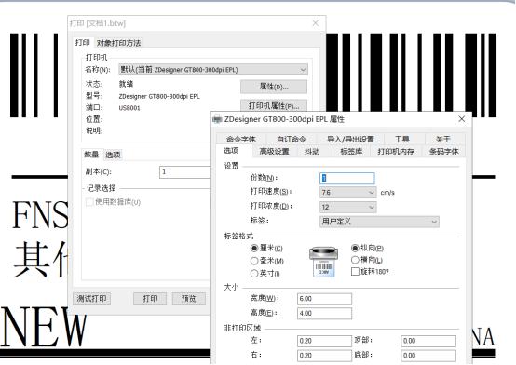The width and height of the screenshot is (516, 365).
Task: Open the 打印机内存 tab
Action: (x=396, y=152)
